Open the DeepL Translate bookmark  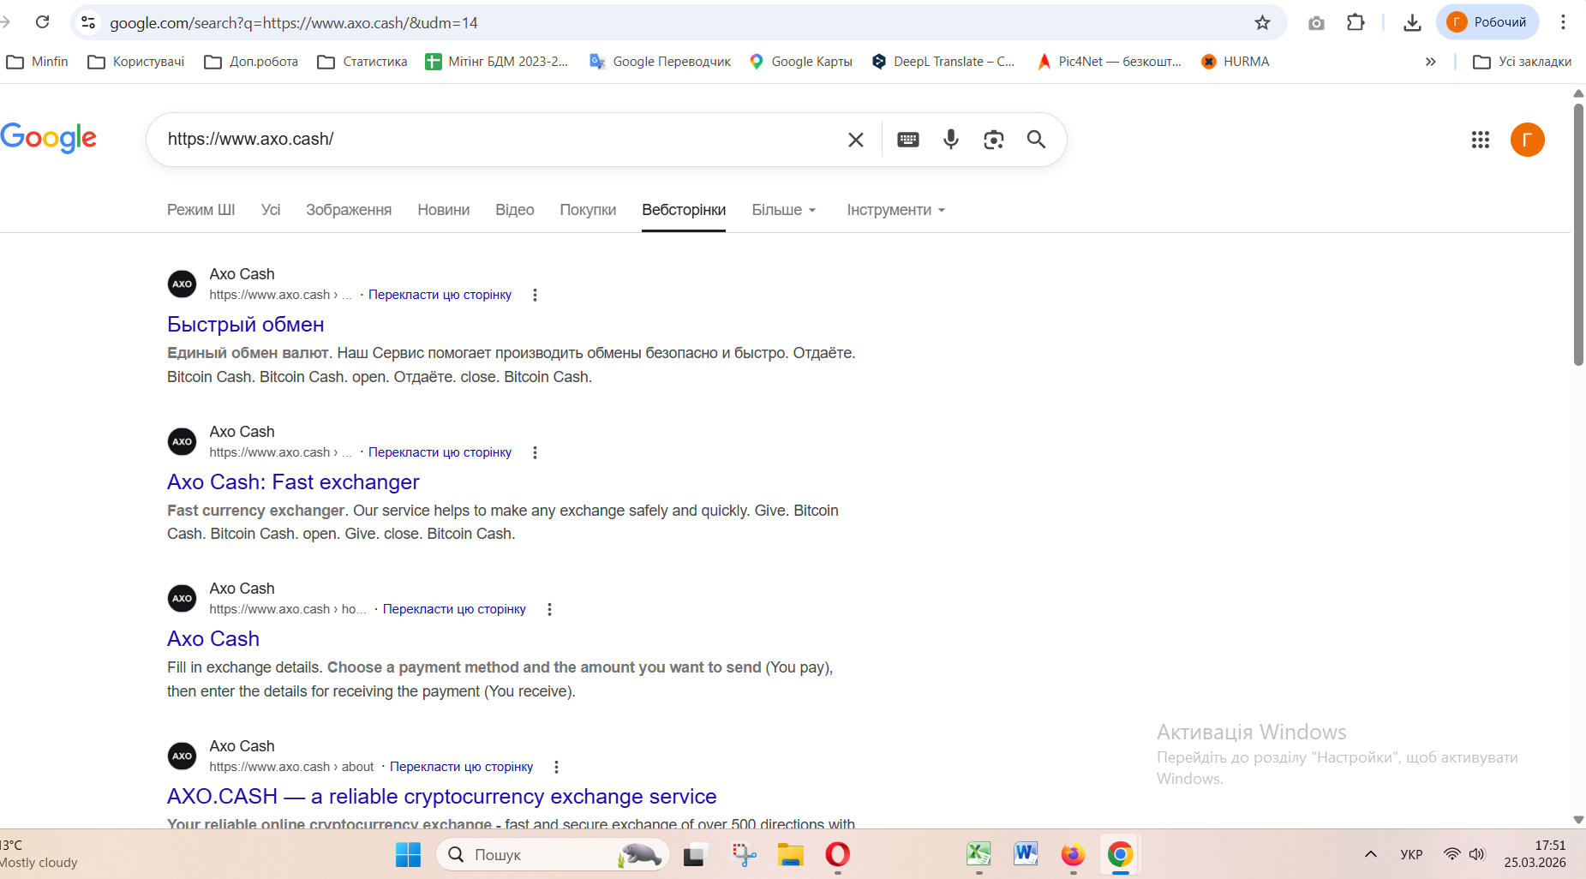coord(943,62)
